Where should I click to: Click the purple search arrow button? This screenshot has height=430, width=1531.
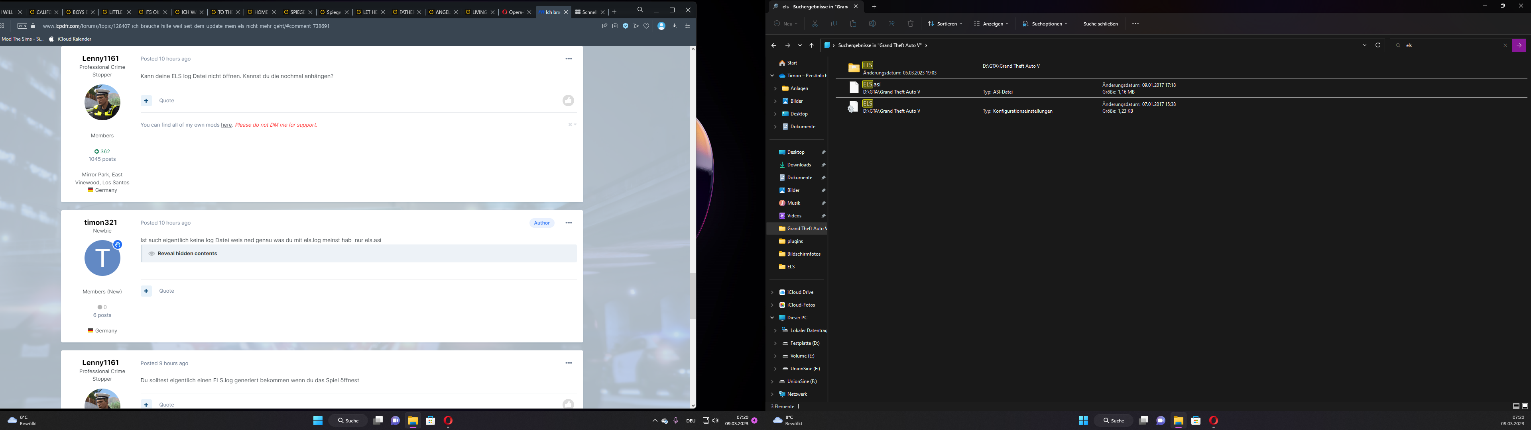pyautogui.click(x=1519, y=45)
